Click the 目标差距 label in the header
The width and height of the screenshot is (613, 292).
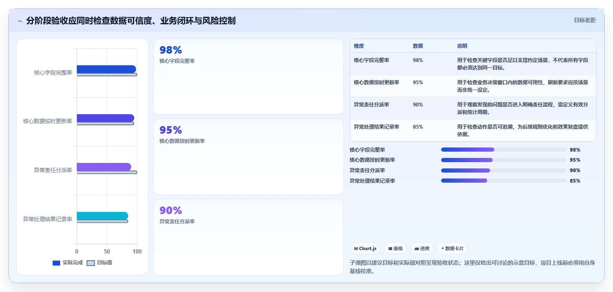click(584, 20)
